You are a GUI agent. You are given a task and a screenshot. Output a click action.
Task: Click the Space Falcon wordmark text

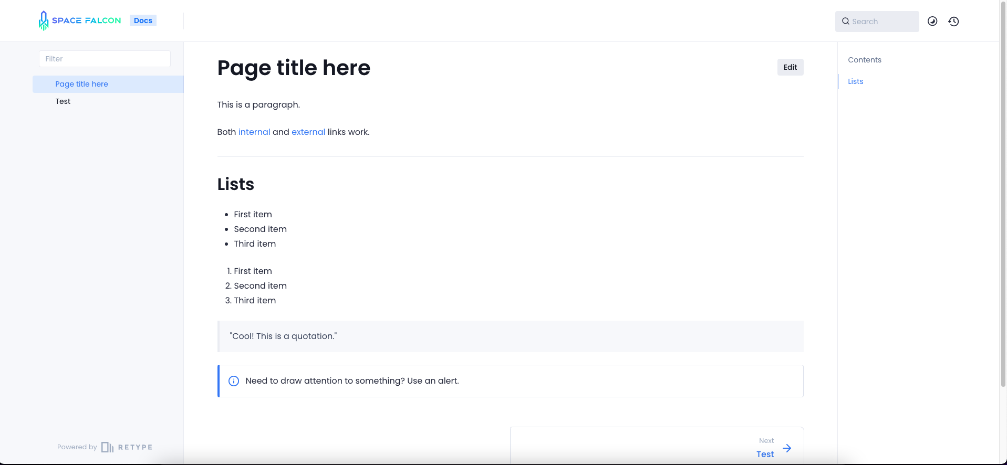tap(86, 20)
